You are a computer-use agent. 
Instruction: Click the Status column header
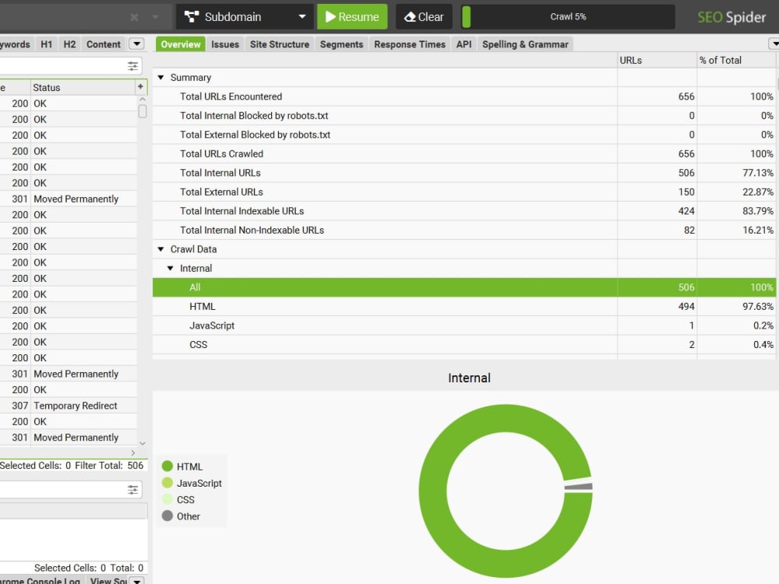pyautogui.click(x=83, y=87)
